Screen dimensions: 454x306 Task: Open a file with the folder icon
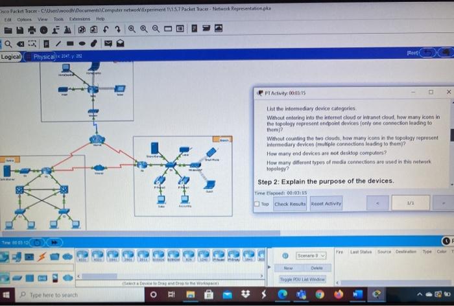[8, 30]
